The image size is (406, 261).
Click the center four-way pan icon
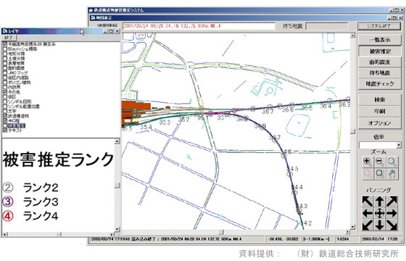point(380,213)
